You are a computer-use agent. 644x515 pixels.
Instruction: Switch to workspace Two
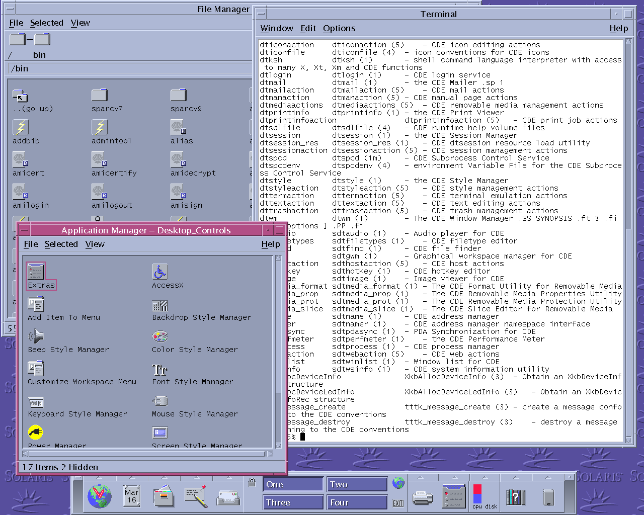357,484
